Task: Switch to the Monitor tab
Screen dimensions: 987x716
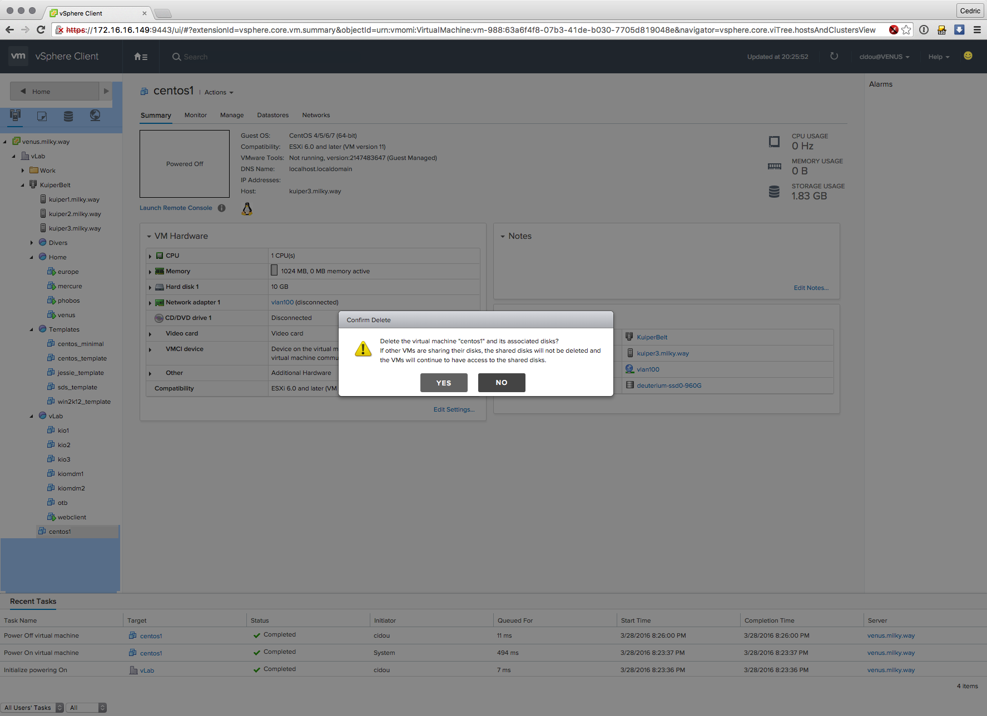Action: pos(195,115)
